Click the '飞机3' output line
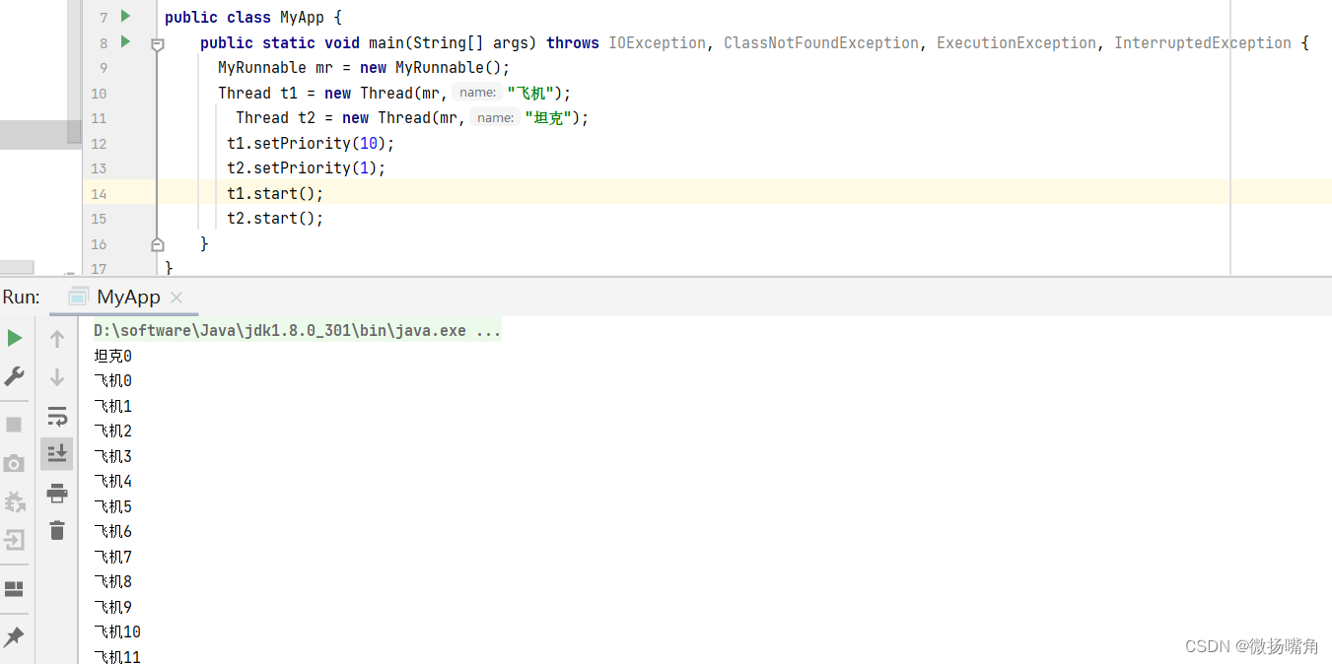1332x664 pixels. [x=112, y=456]
